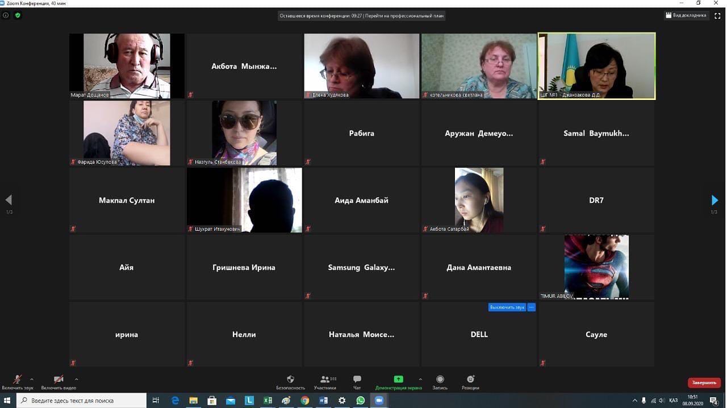The image size is (727, 408).
Task: Open three-dots menu on DELL tile
Action: pyautogui.click(x=532, y=307)
